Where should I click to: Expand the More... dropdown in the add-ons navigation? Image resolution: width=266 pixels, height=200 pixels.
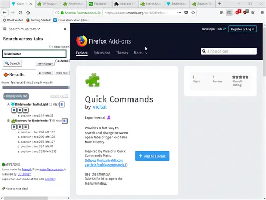tap(140, 53)
